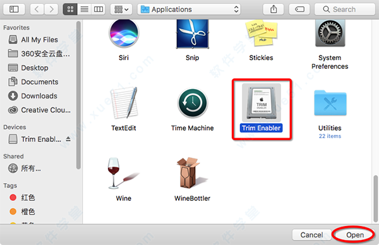Click the Time Machine name label
Screen dimensions: 379x245
tap(193, 128)
